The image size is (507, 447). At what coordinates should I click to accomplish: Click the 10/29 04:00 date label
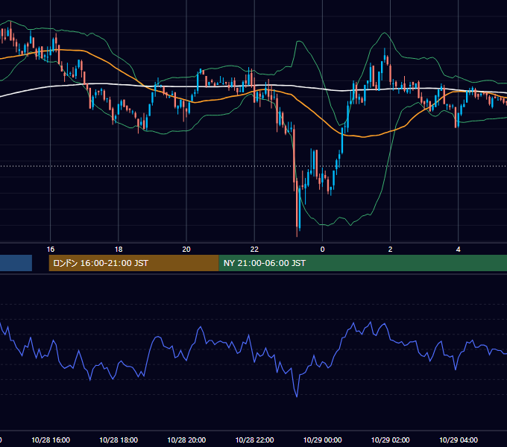pos(459,440)
